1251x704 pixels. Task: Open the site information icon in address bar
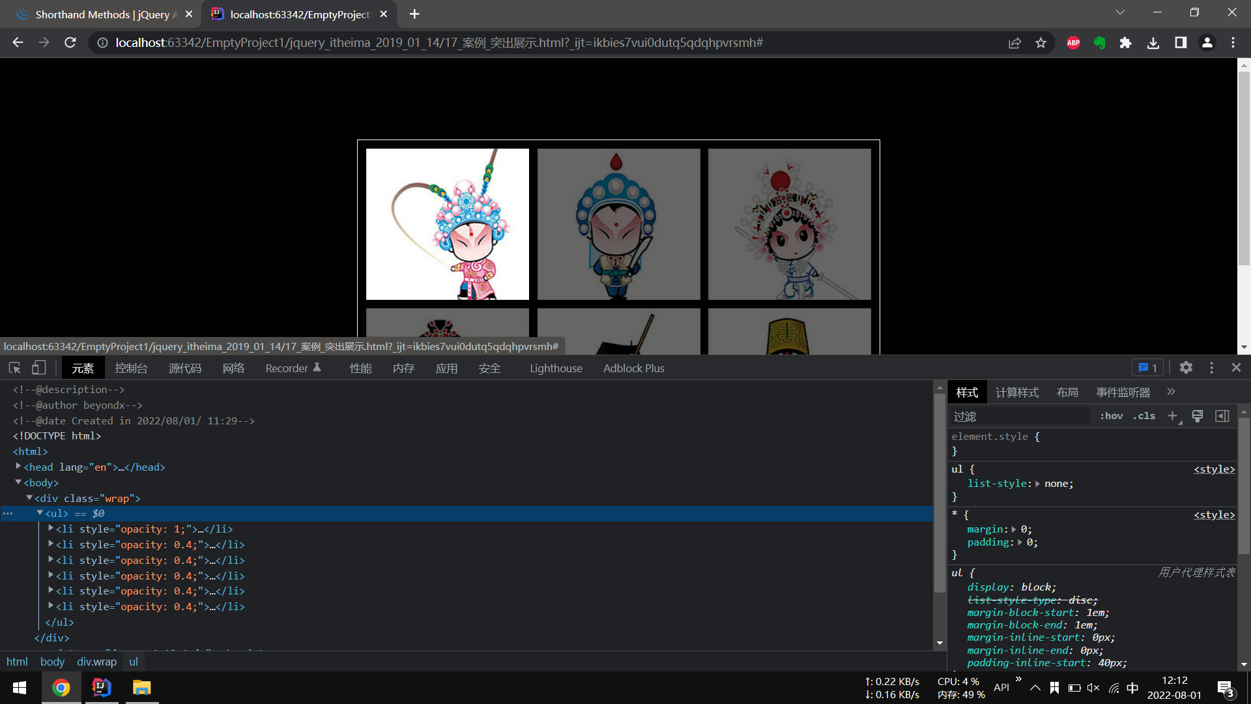tap(102, 42)
